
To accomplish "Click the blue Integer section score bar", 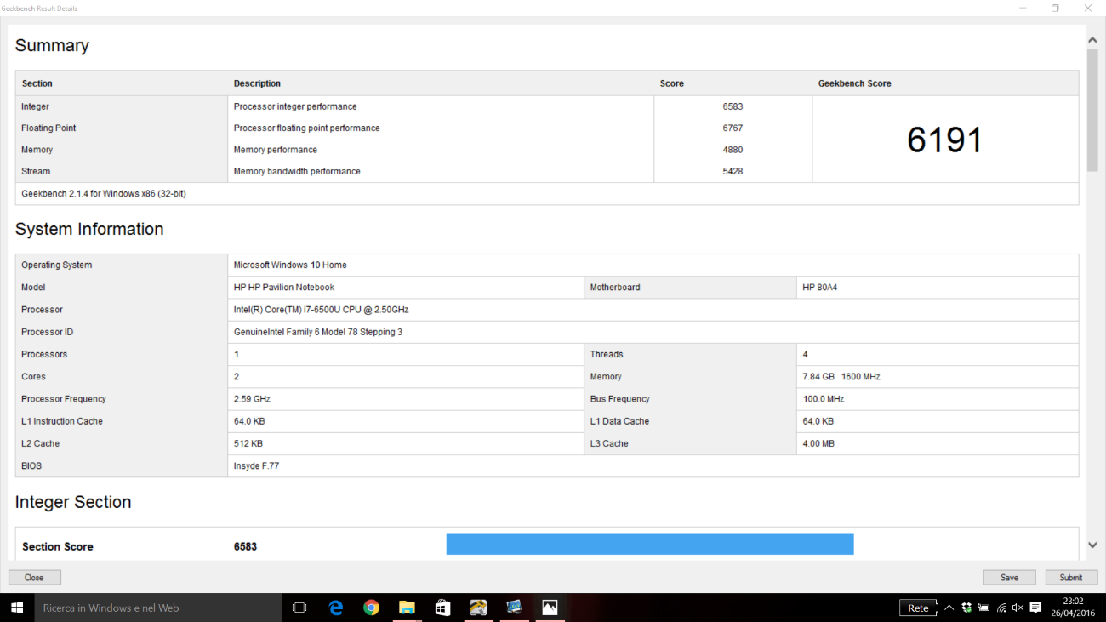I will click(x=650, y=544).
